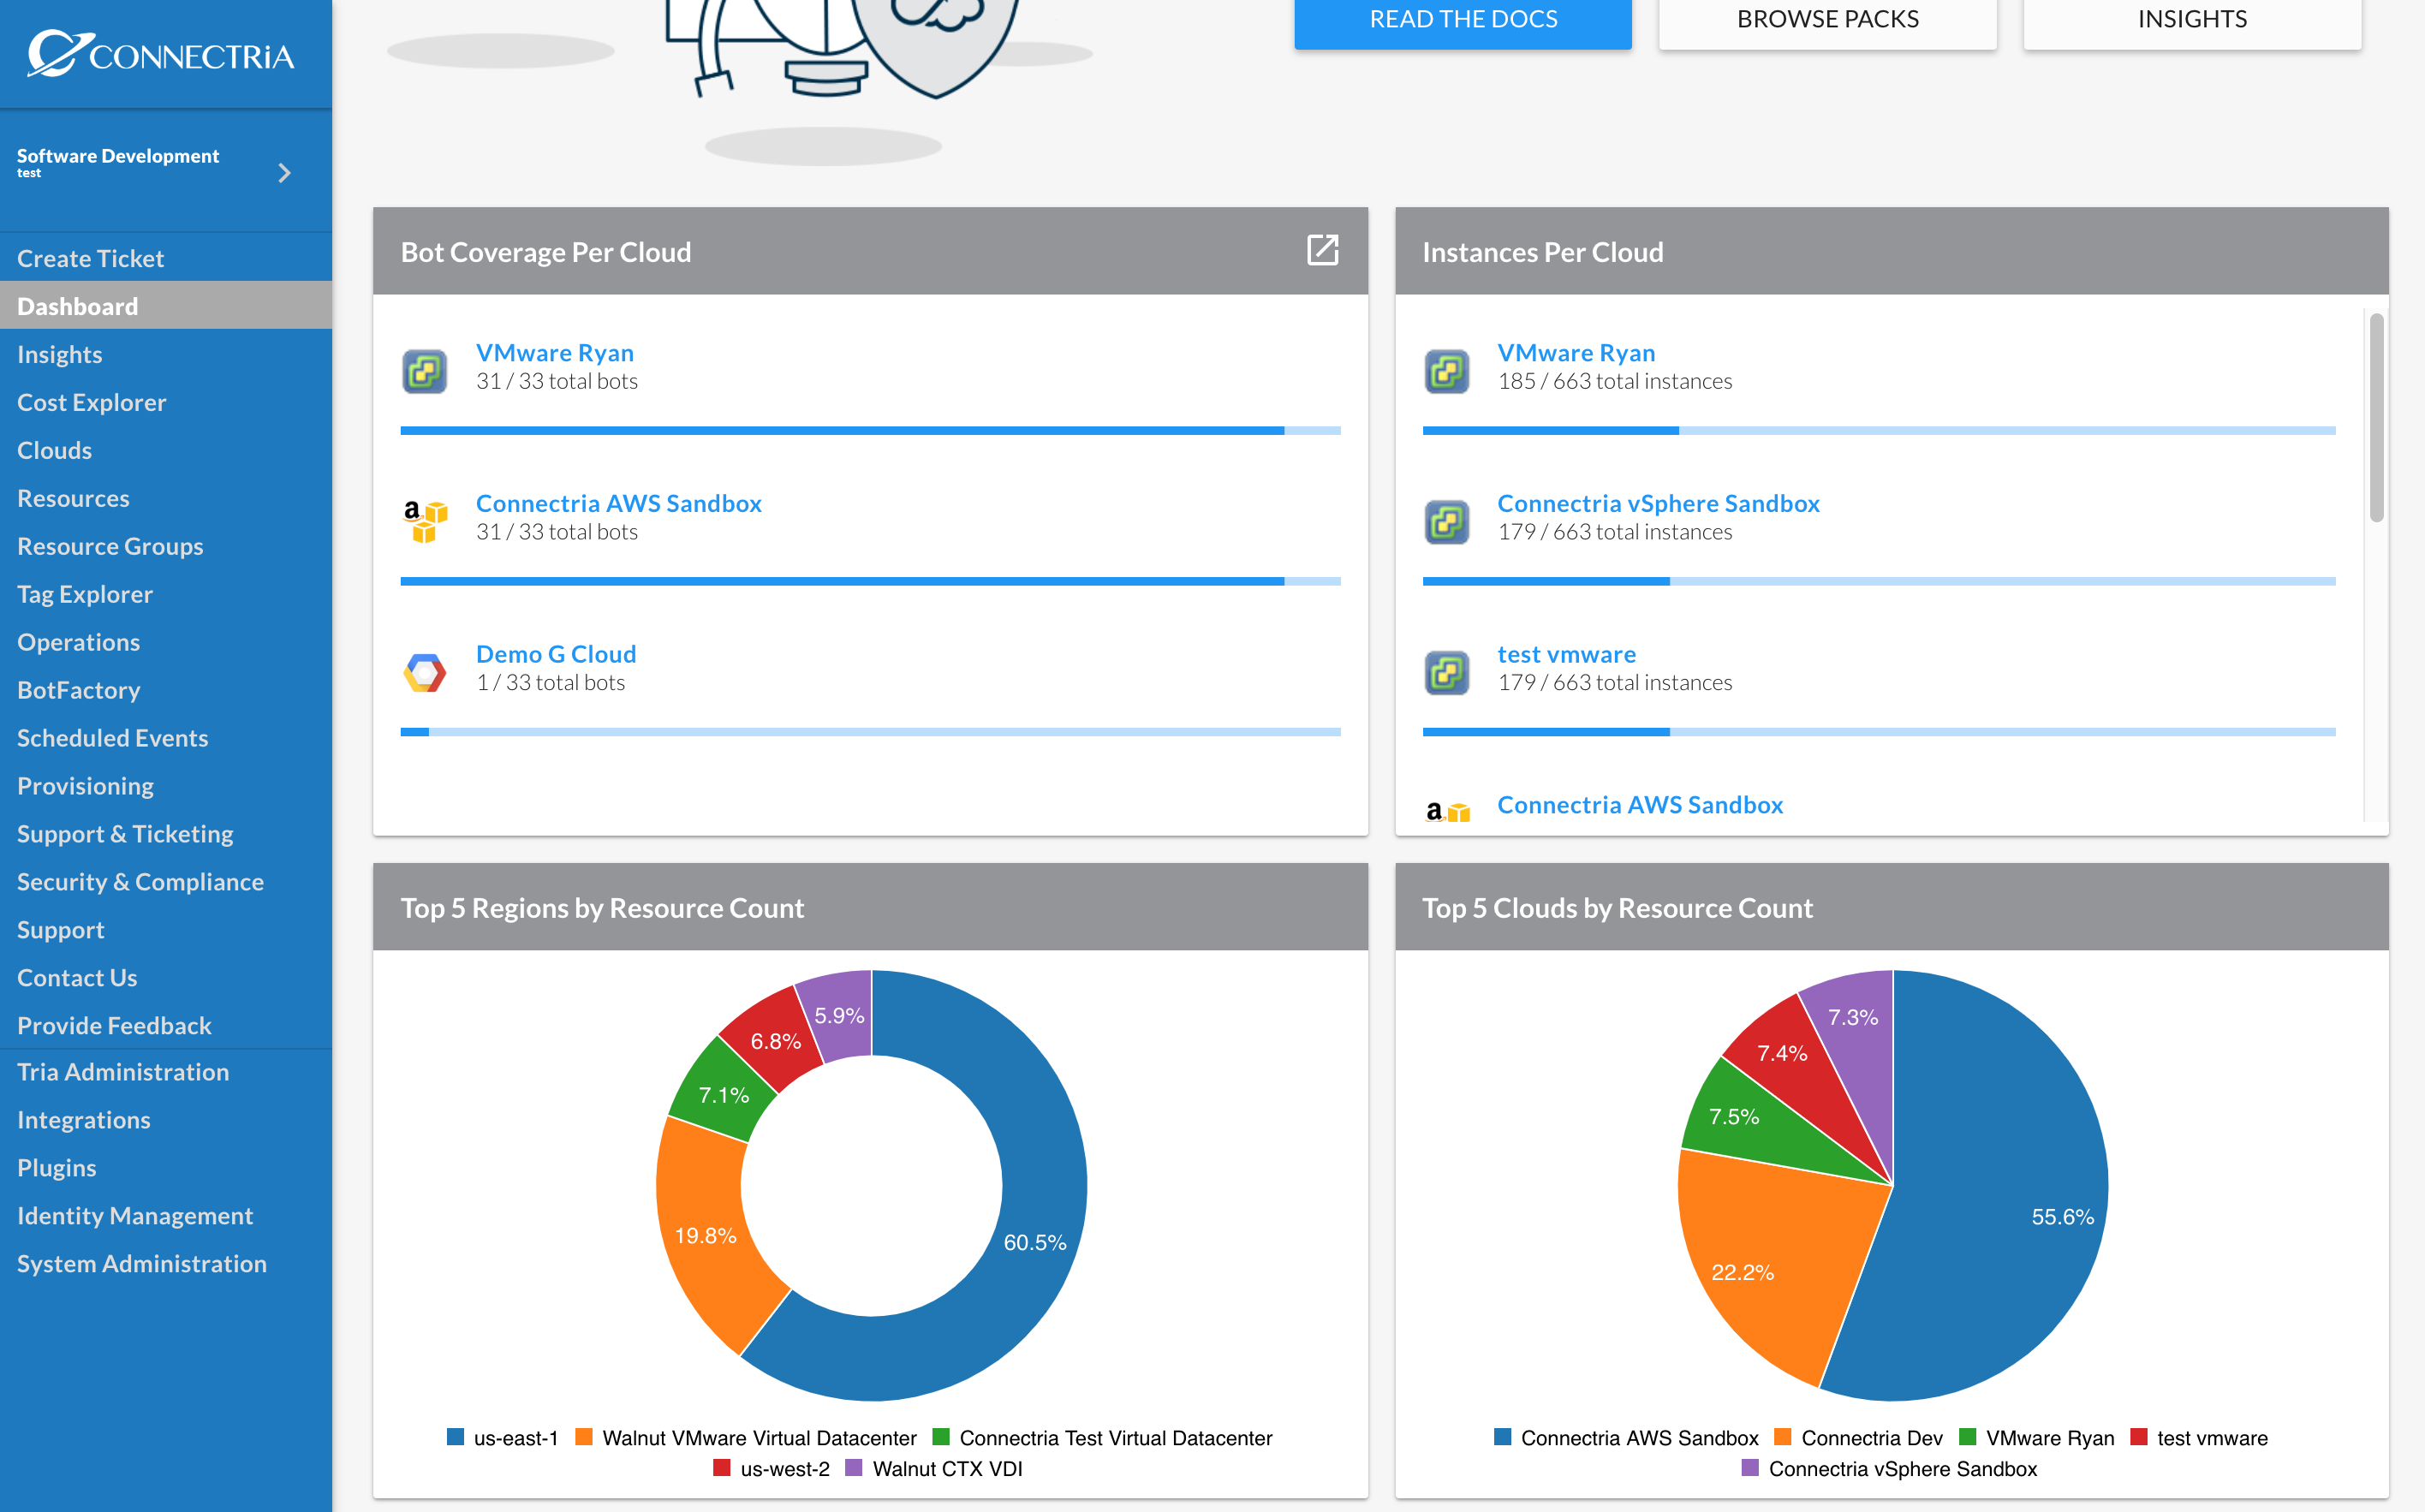Open Identity Management in the sidebar
The image size is (2425, 1512).
pyautogui.click(x=166, y=1215)
